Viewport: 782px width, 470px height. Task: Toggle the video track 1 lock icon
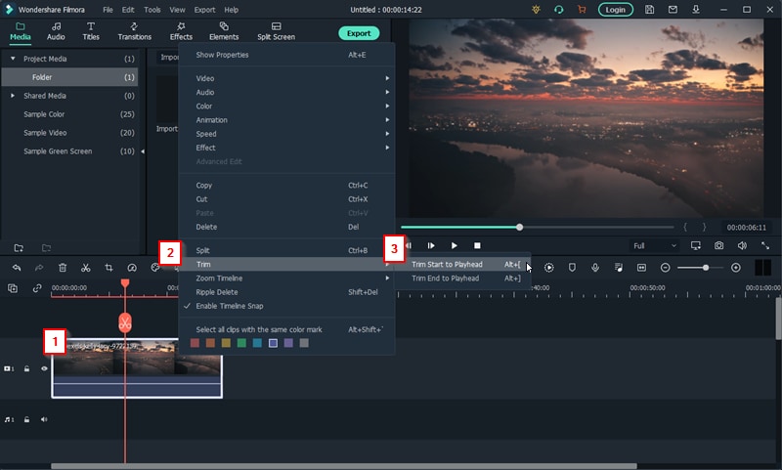[27, 368]
